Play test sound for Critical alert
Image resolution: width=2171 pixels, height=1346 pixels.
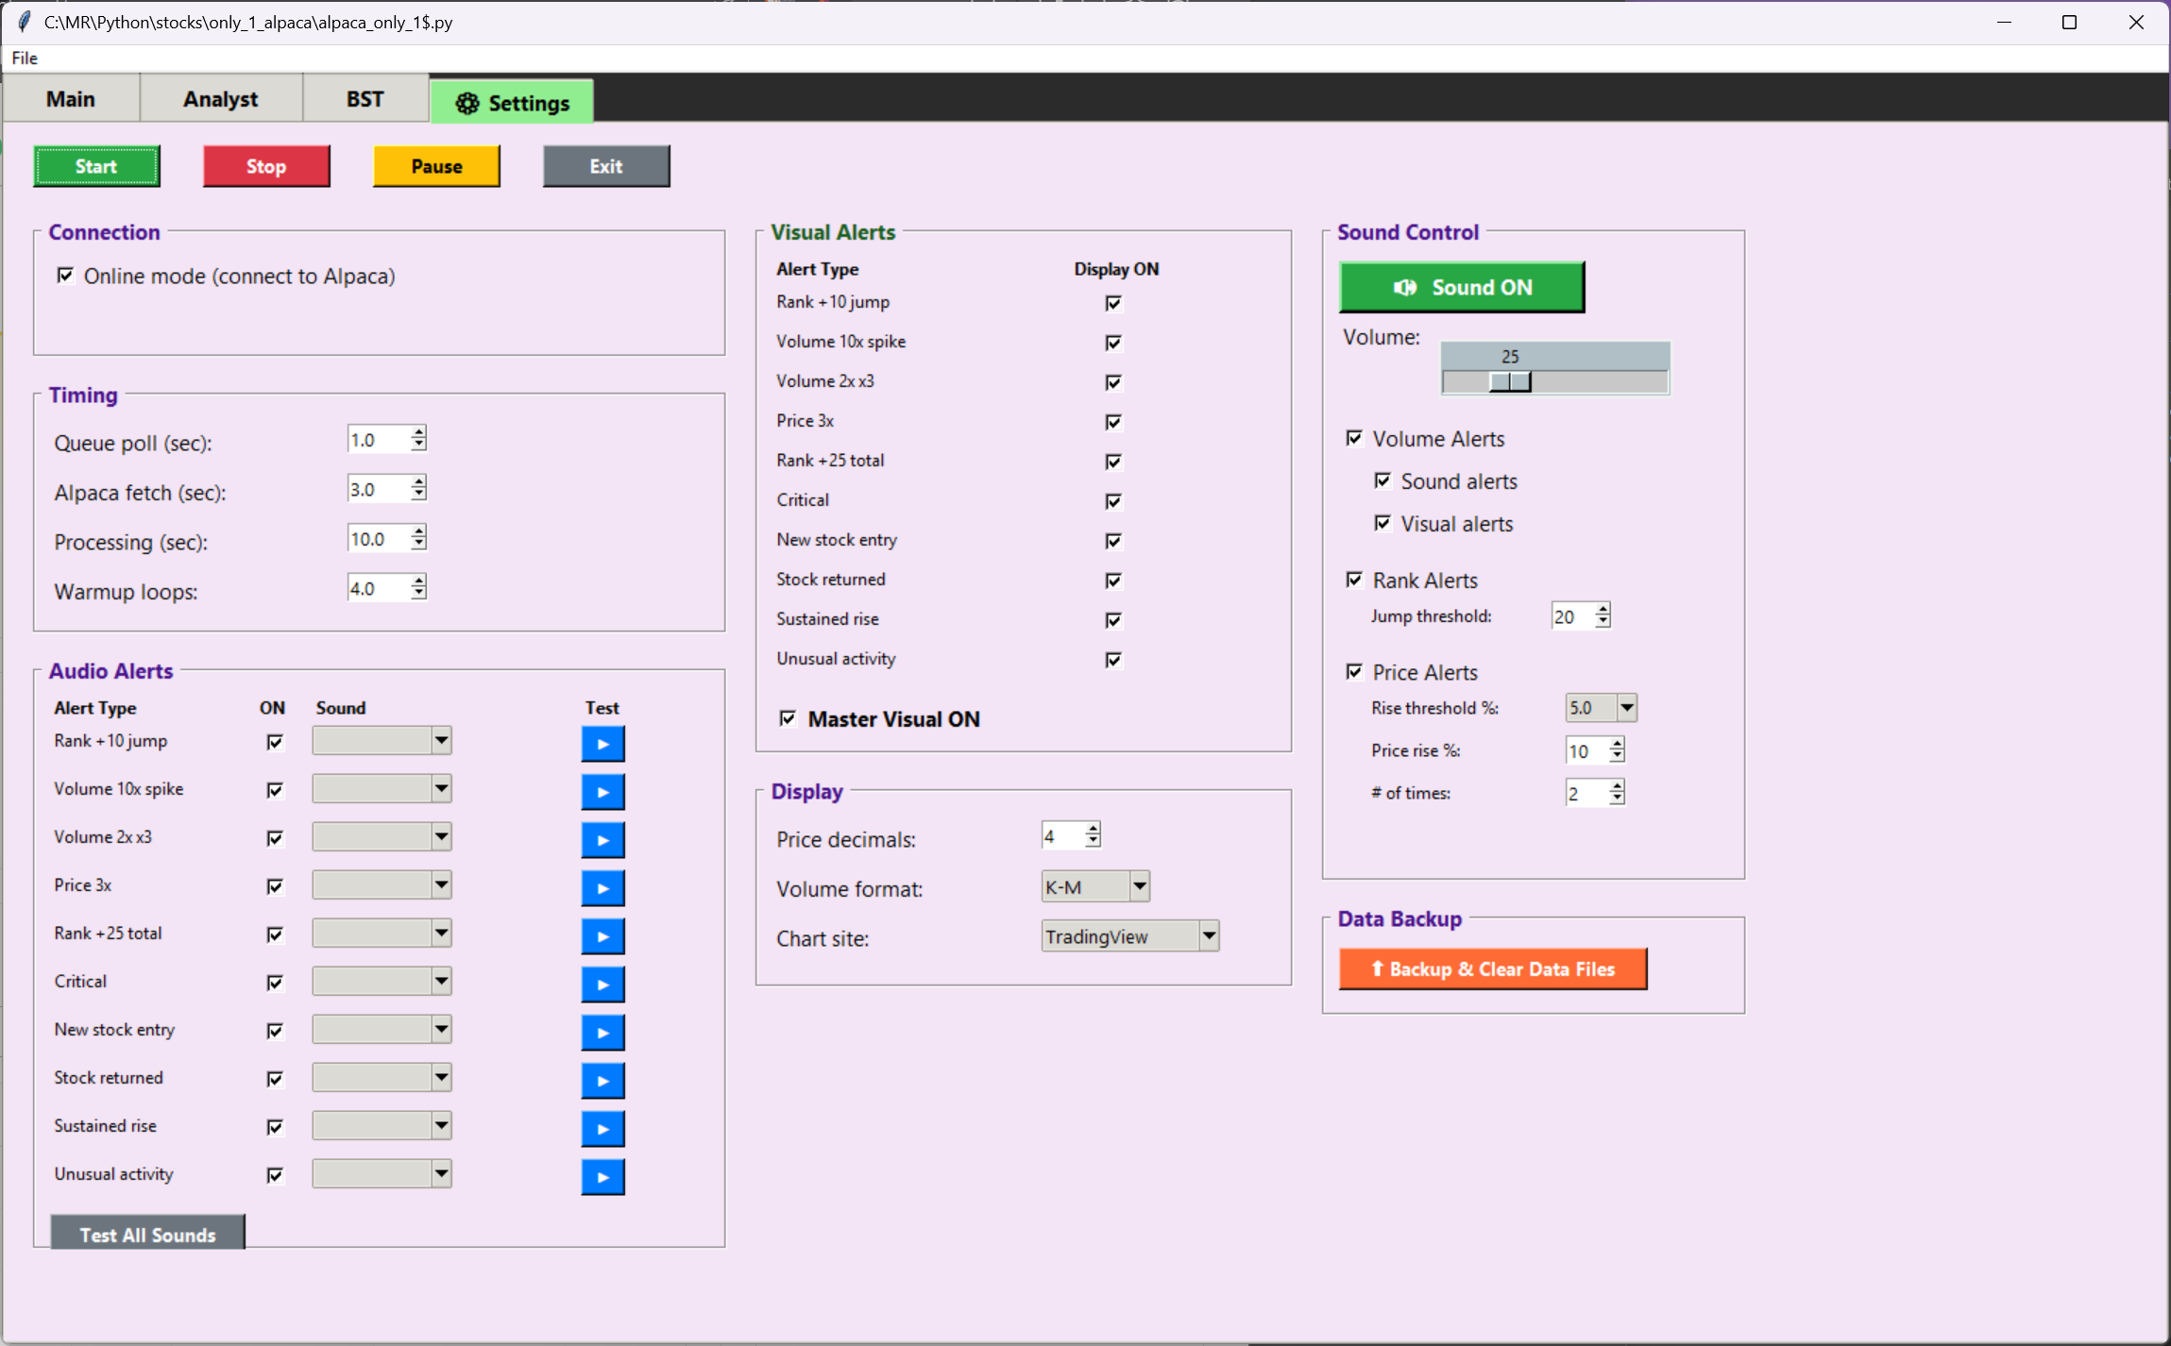click(x=602, y=984)
